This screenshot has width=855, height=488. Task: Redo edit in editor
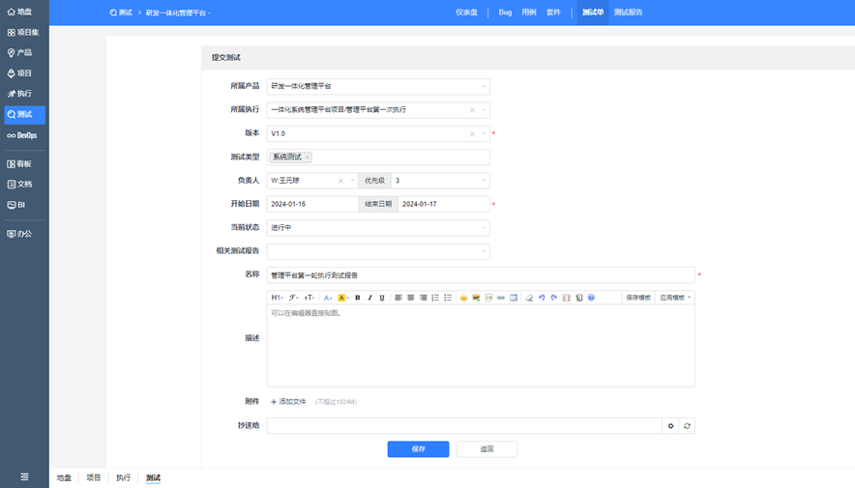pos(554,298)
